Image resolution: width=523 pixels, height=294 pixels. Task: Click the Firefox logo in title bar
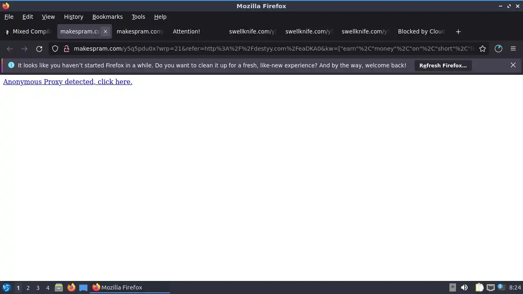[6, 6]
